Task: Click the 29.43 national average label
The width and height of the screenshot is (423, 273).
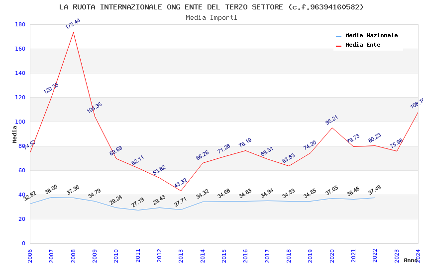Action: click(x=159, y=200)
